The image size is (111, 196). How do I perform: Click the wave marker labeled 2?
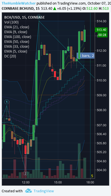[x=25, y=173]
